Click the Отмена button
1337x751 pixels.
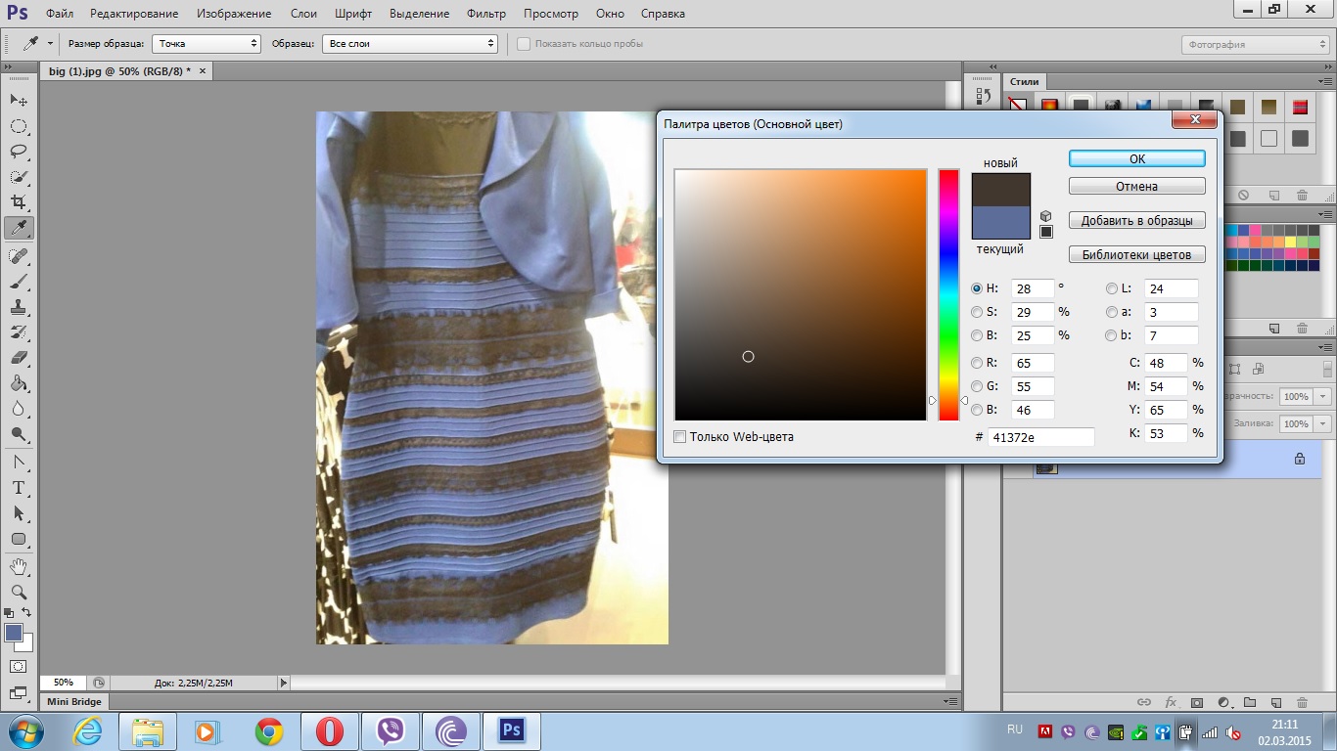click(x=1136, y=186)
